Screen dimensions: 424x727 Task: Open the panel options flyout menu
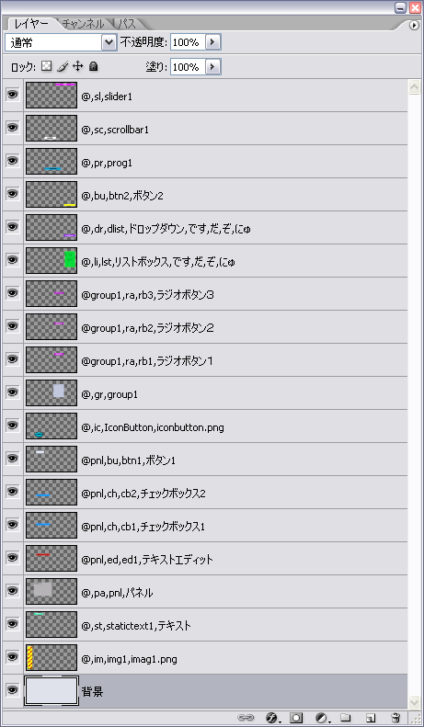click(414, 26)
